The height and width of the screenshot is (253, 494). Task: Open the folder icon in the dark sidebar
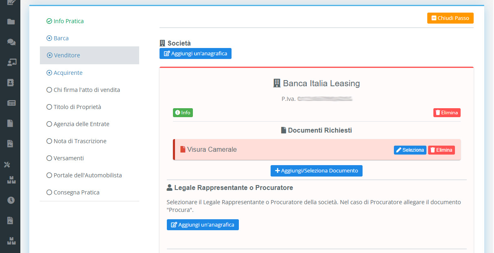click(11, 22)
